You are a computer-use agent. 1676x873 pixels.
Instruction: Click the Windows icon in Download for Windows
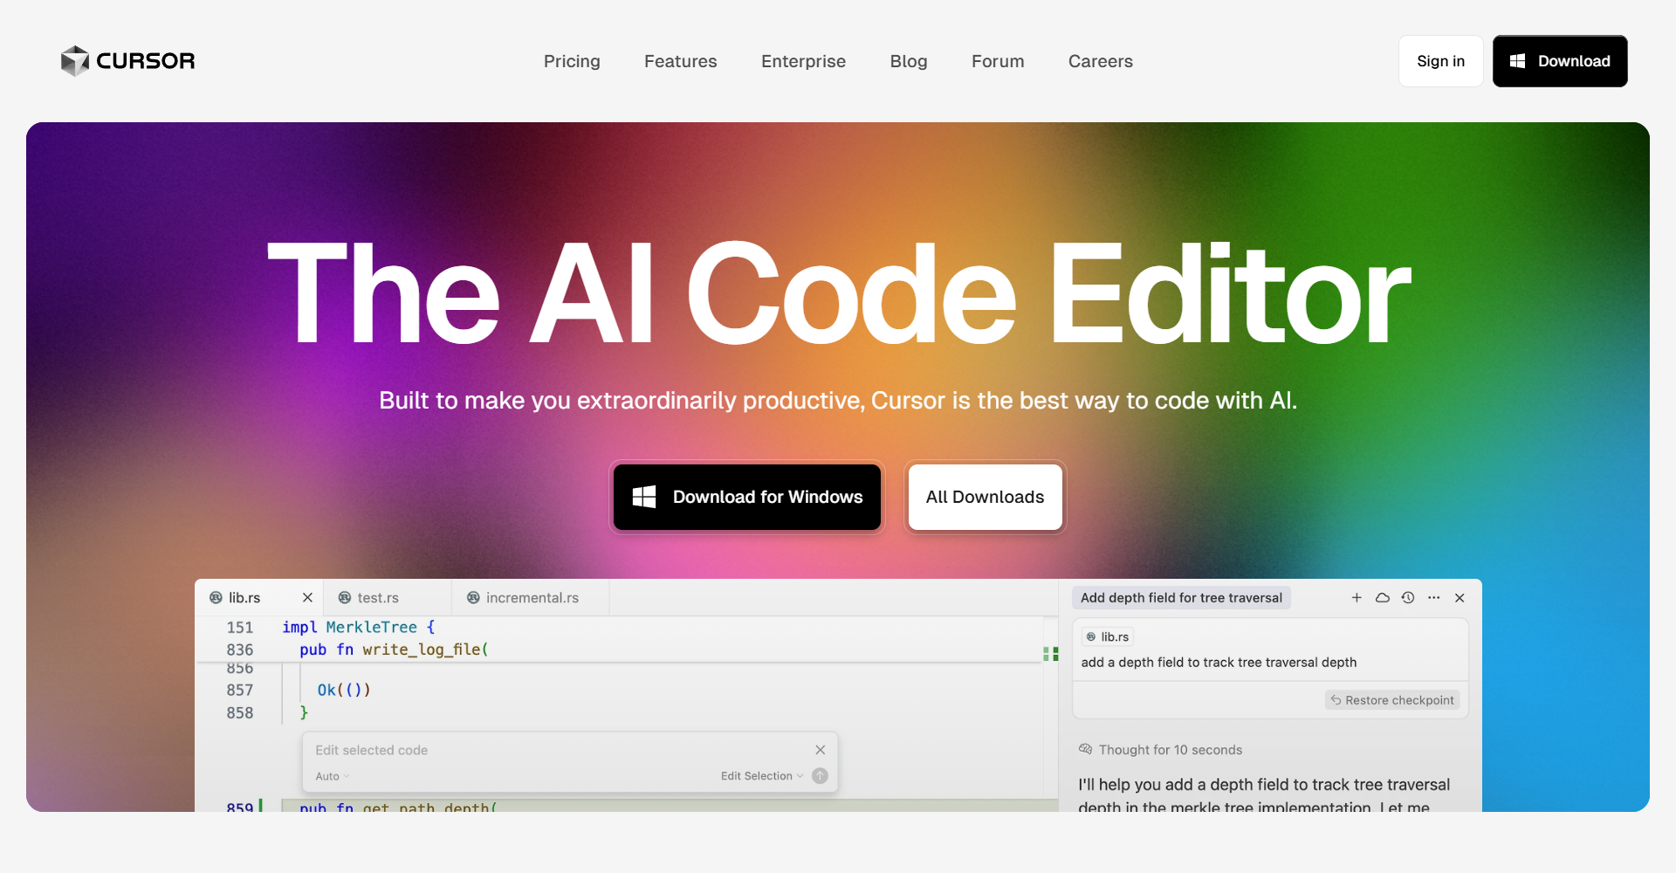[644, 497]
